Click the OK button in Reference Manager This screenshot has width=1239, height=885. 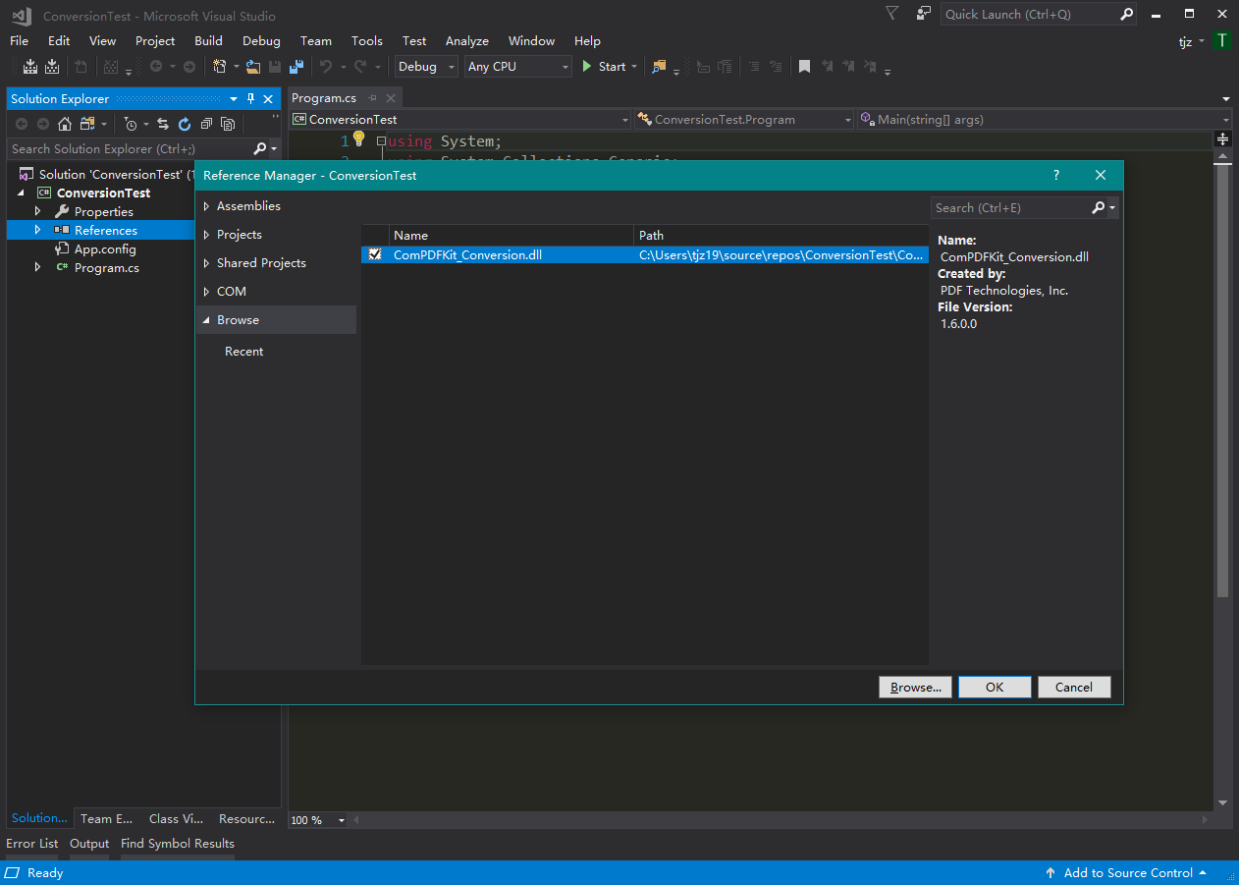[995, 687]
